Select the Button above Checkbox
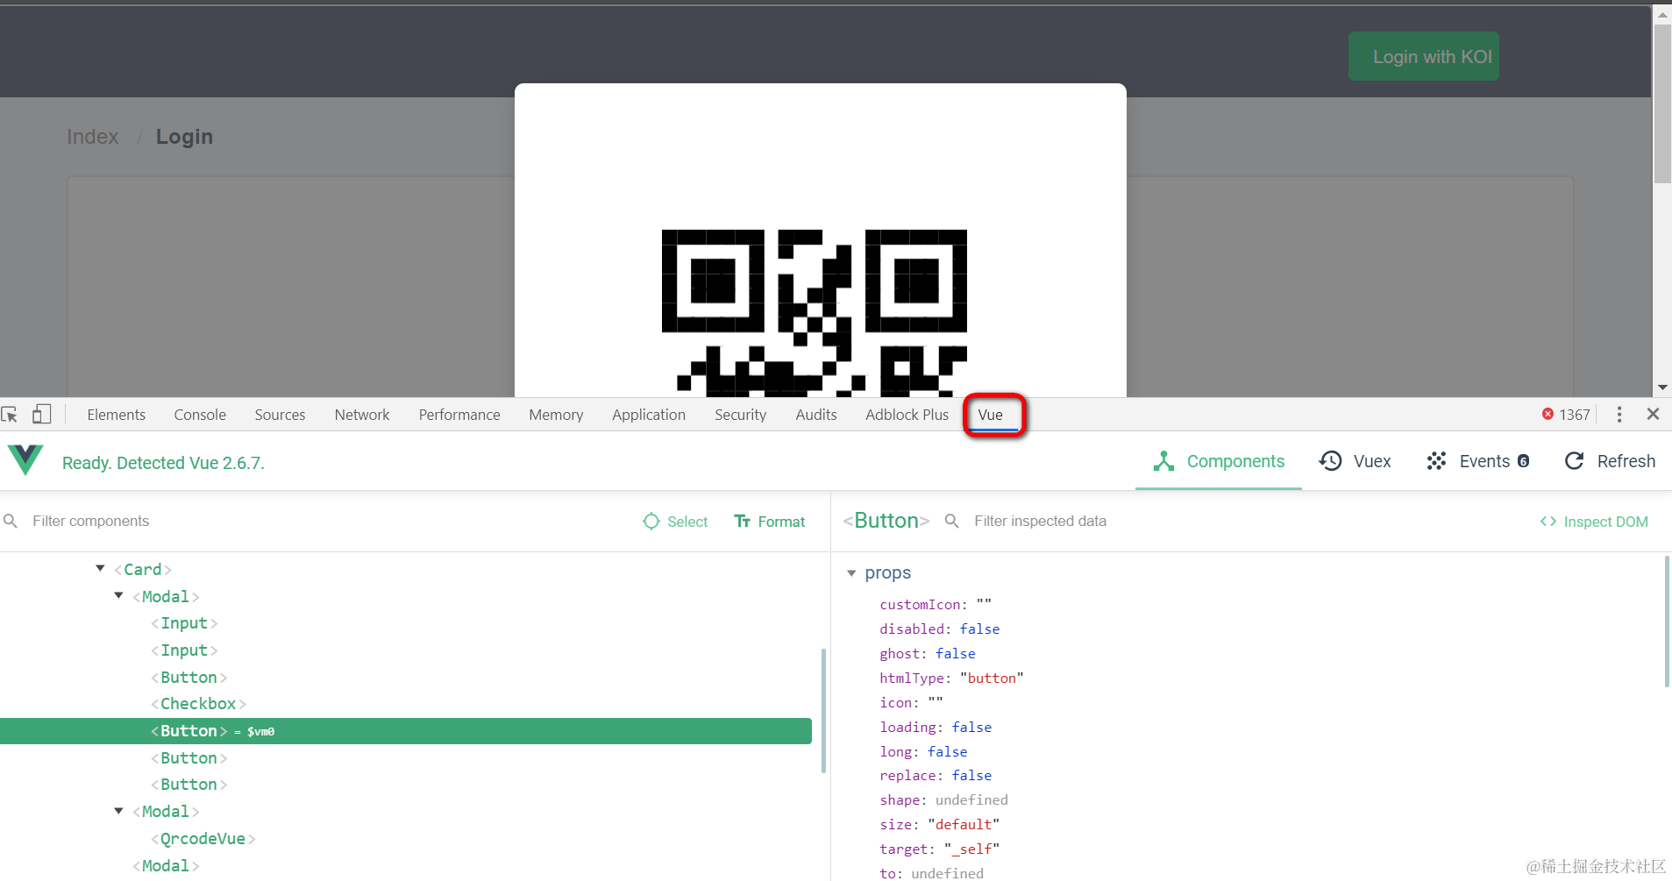 click(x=189, y=678)
